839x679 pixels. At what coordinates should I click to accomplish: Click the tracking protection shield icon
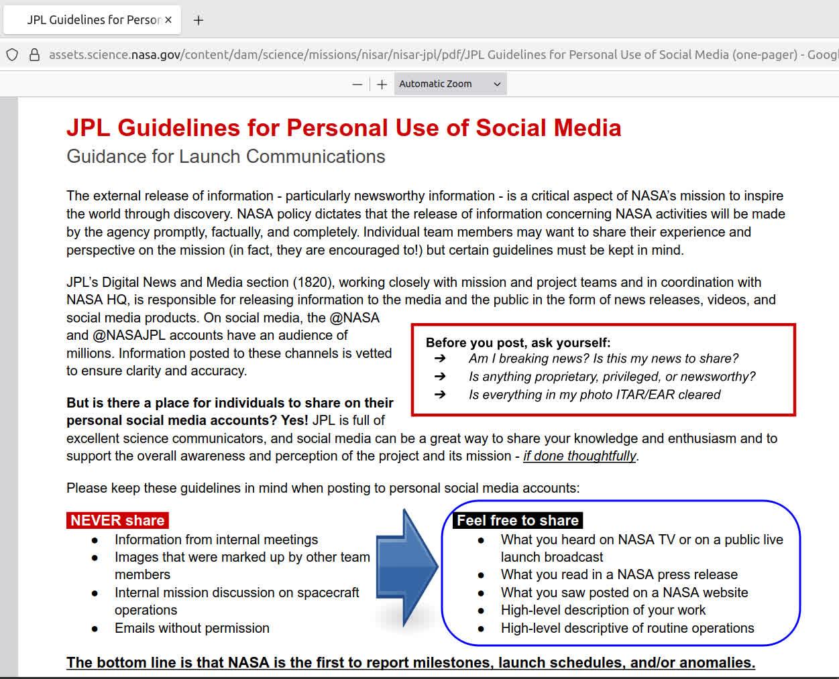(12, 55)
